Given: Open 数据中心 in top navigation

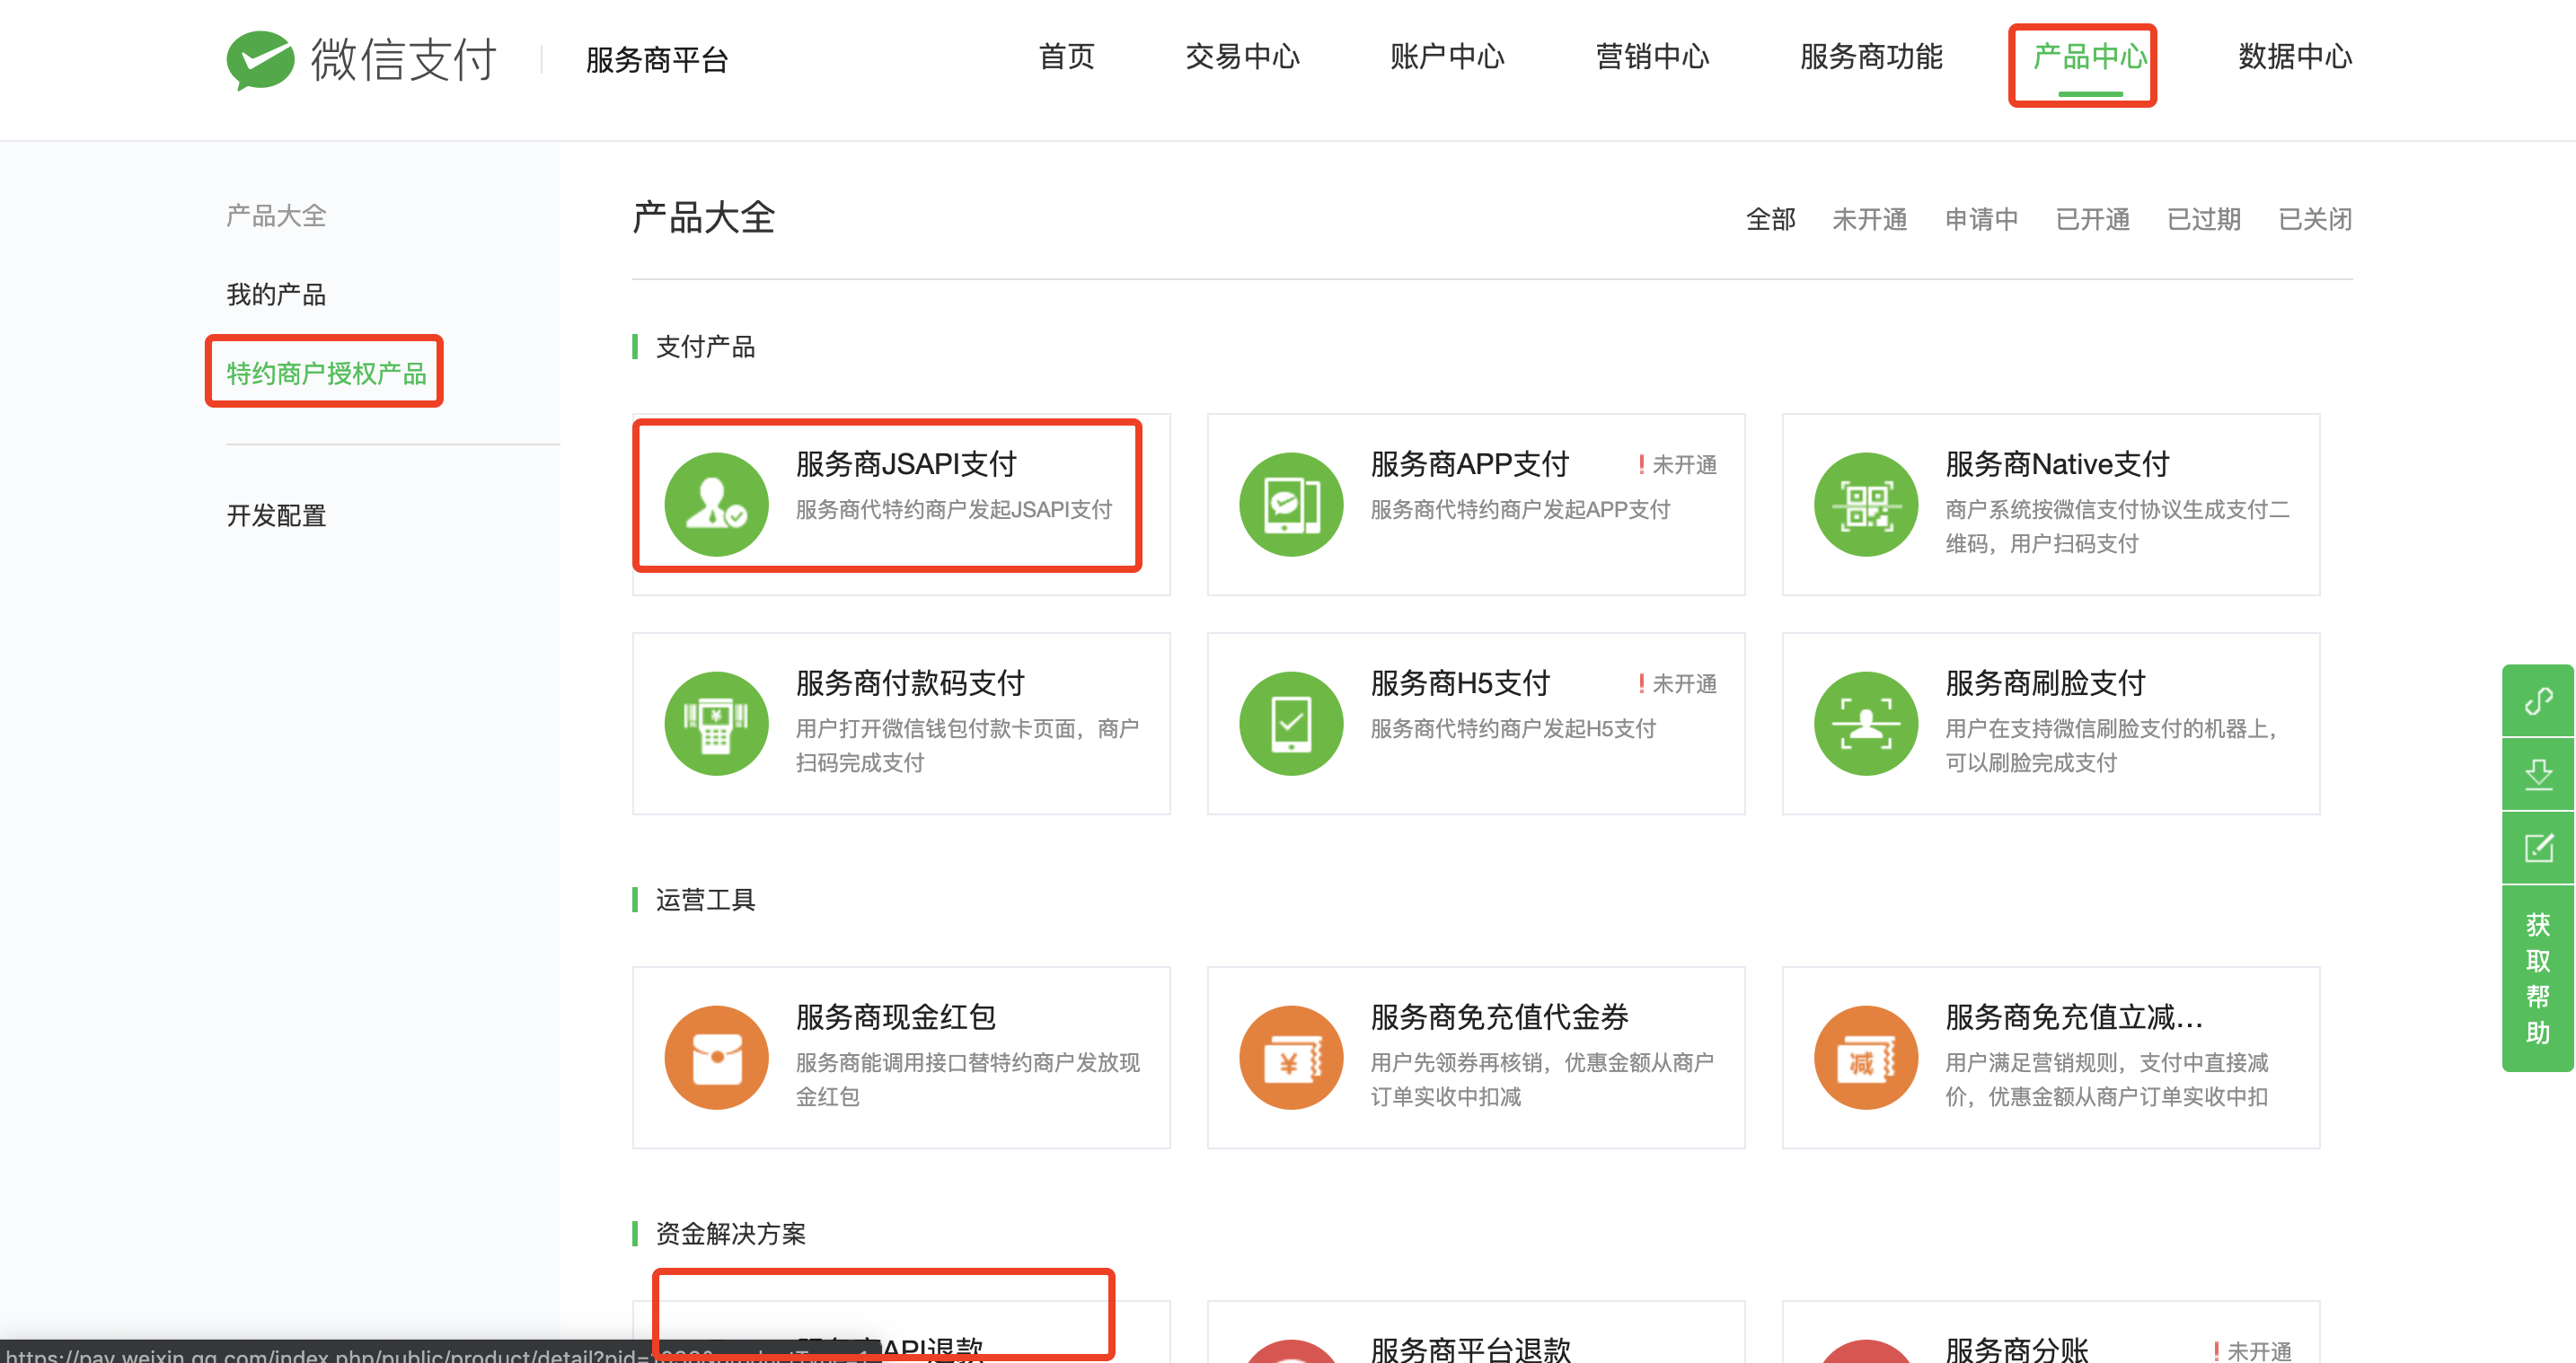Looking at the screenshot, I should pos(2294,57).
